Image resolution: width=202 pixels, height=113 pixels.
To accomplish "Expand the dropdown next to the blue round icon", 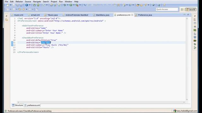I will coord(30,5).
